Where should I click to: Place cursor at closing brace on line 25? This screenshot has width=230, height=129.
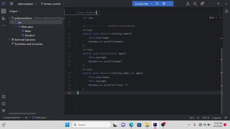tap(78, 93)
